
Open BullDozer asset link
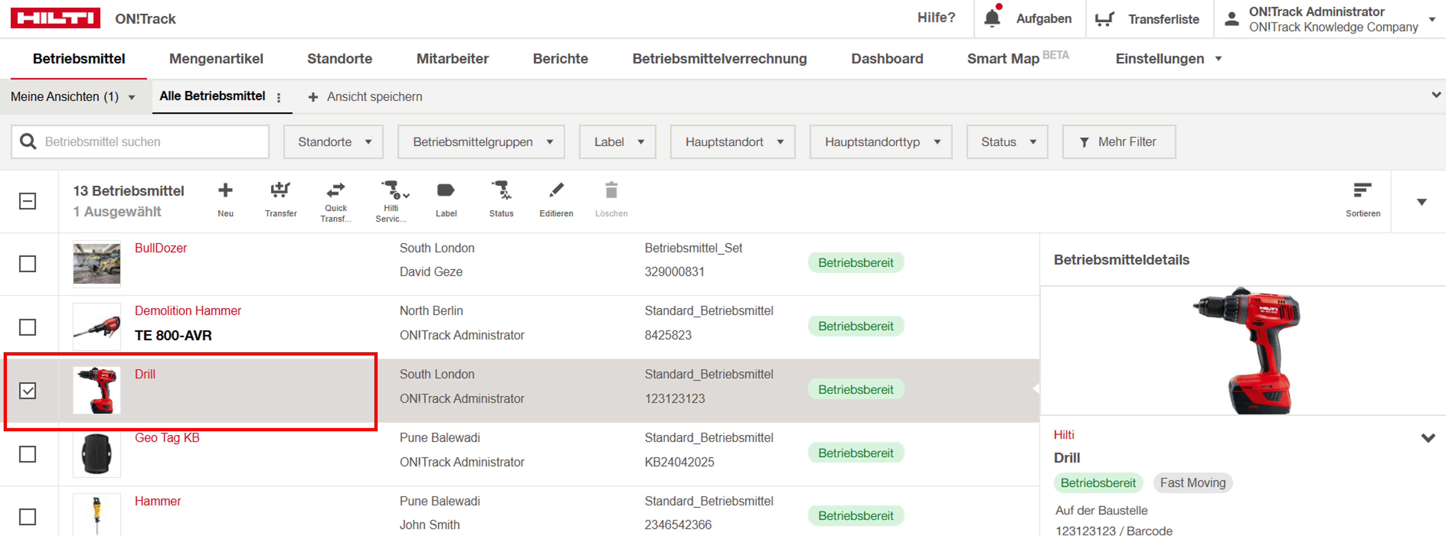pos(161,248)
